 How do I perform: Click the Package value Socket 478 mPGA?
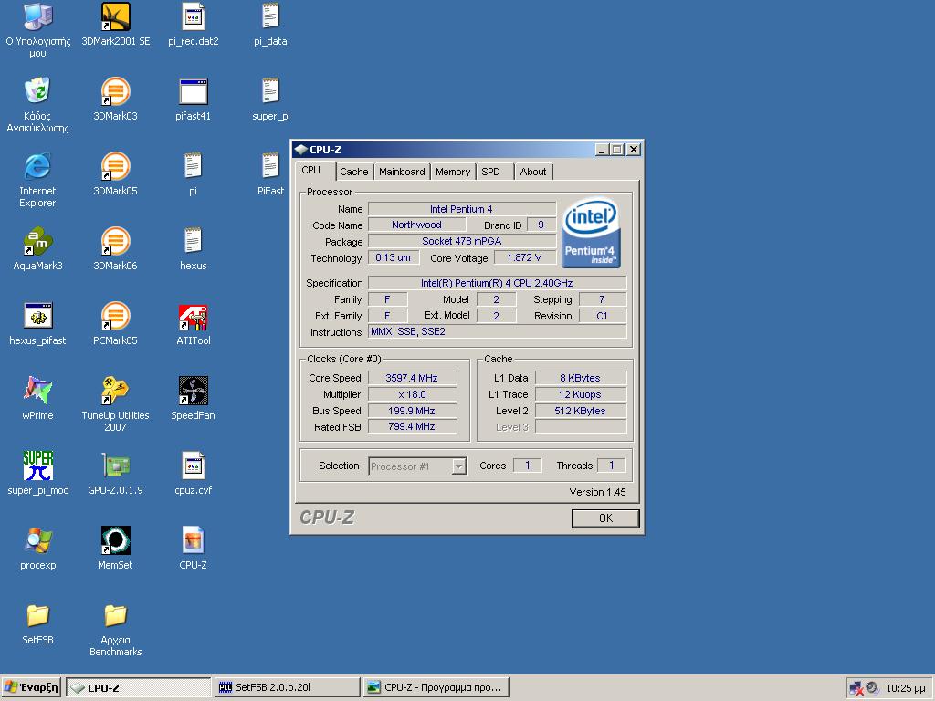tap(462, 241)
